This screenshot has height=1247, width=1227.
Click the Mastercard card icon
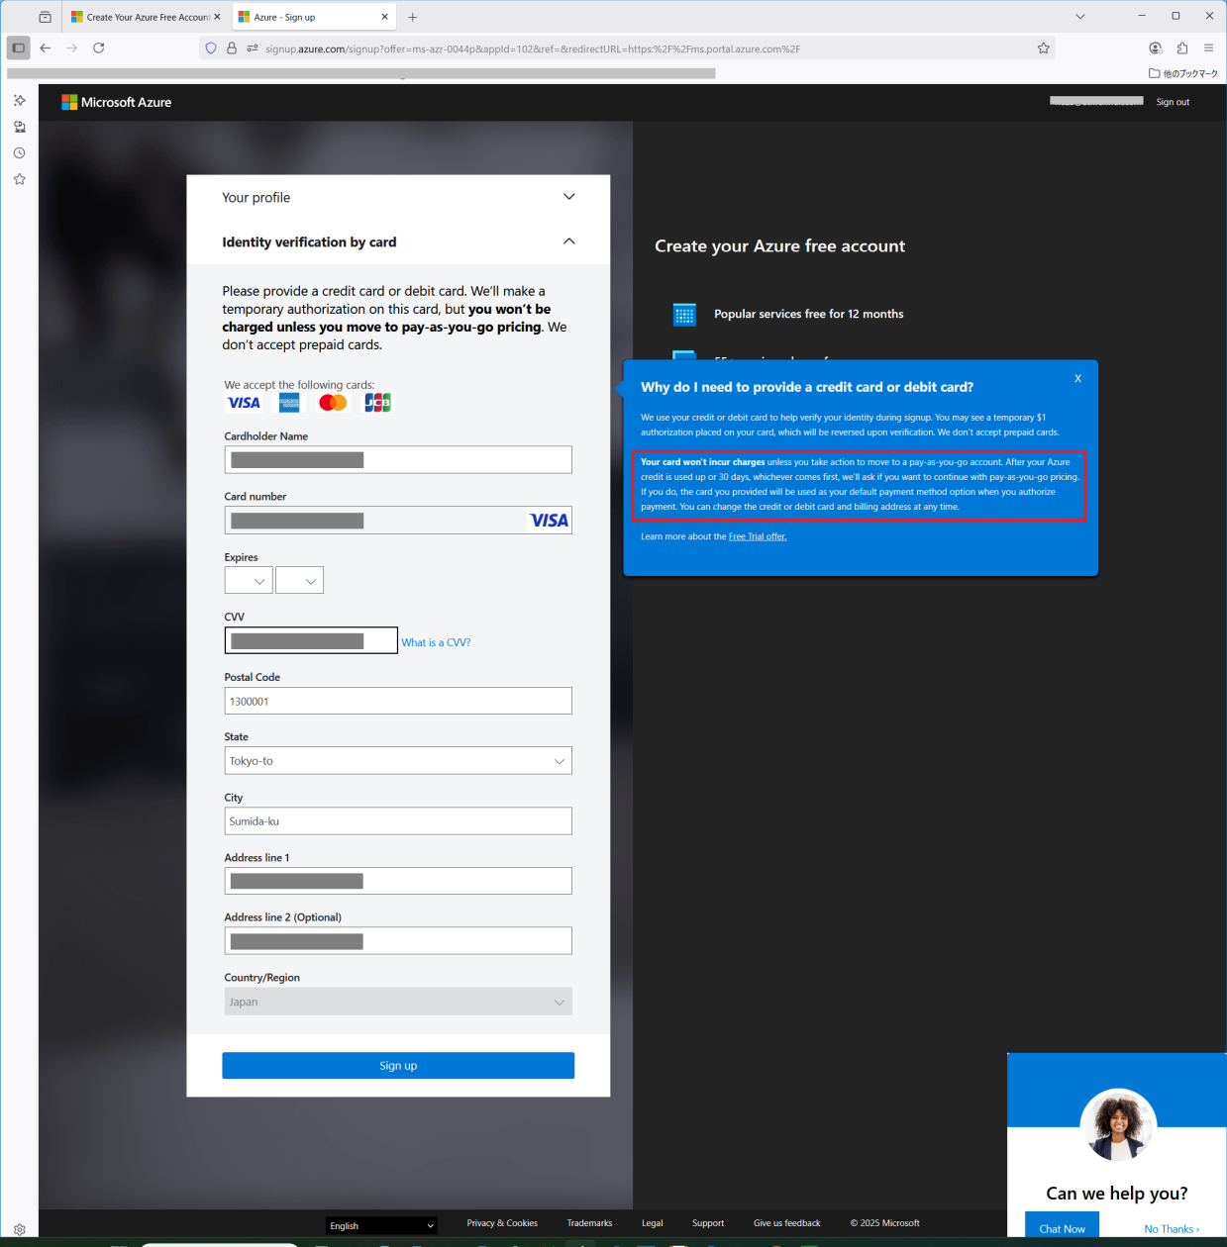point(333,402)
